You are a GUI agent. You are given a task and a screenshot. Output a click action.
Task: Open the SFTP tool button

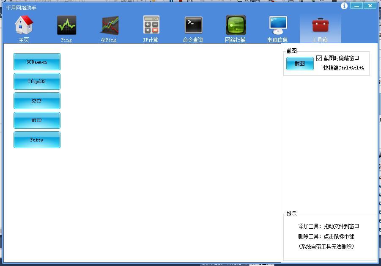point(37,101)
